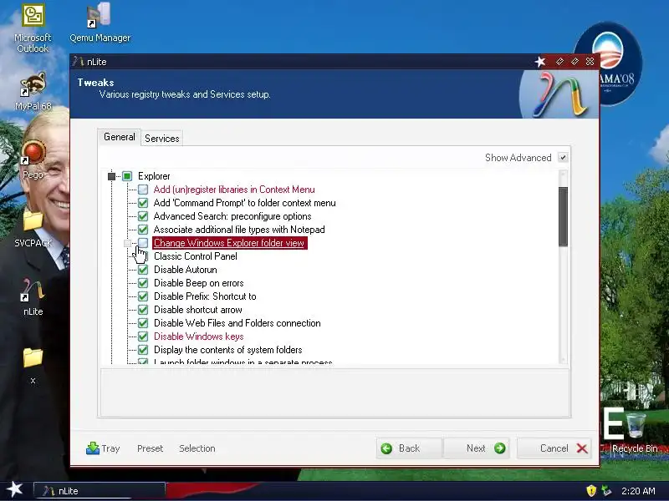
Task: Select 'Disable shortcut arrow' label
Action: 197,310
